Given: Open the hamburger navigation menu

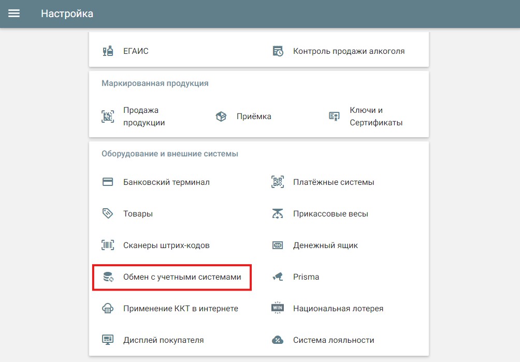Looking at the screenshot, I should tap(14, 13).
